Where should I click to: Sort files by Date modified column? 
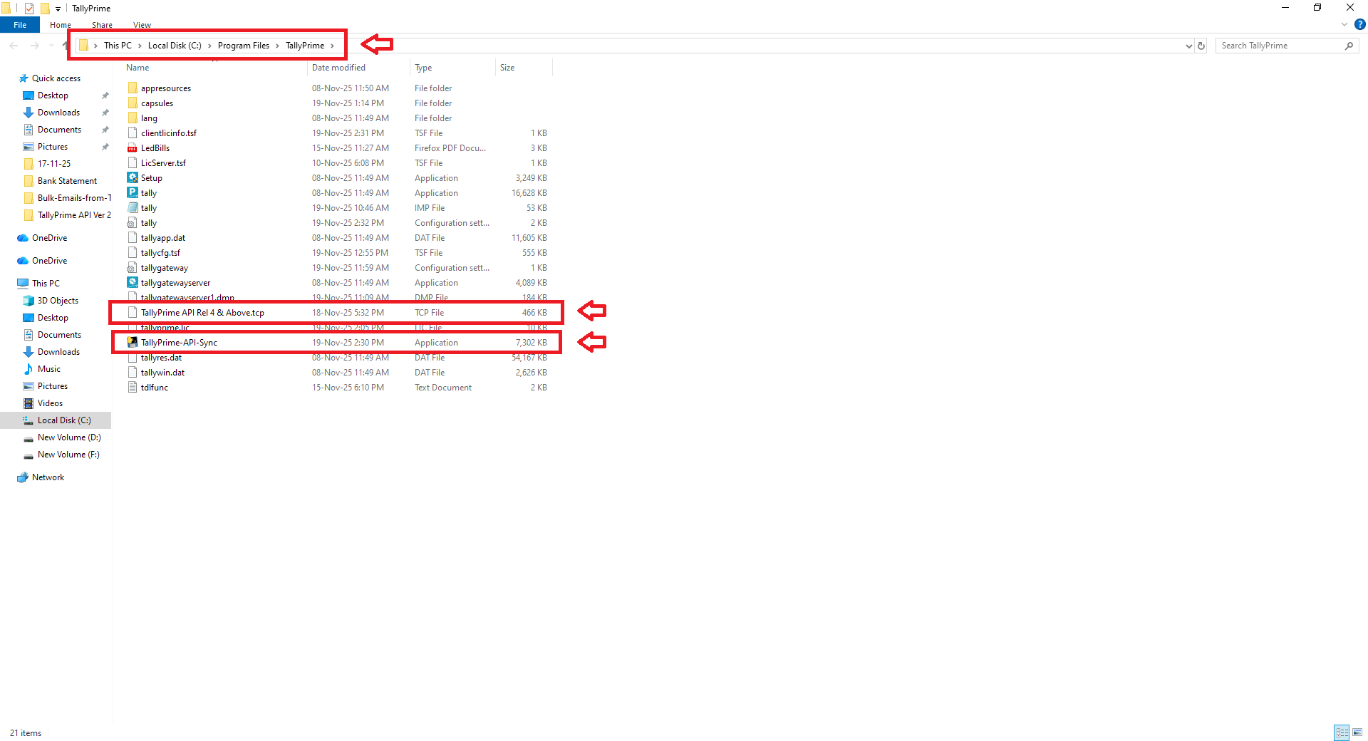[338, 68]
